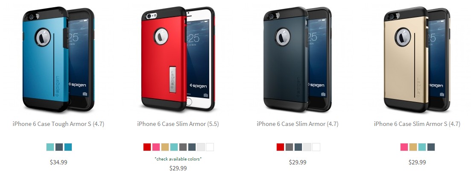Open the blue Tough Armor S case image
Viewport: 471px width, 184px height.
[59, 59]
